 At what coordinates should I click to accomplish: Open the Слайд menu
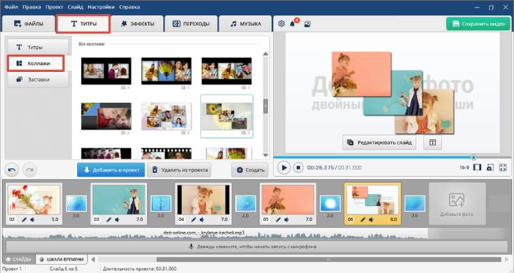tap(75, 7)
